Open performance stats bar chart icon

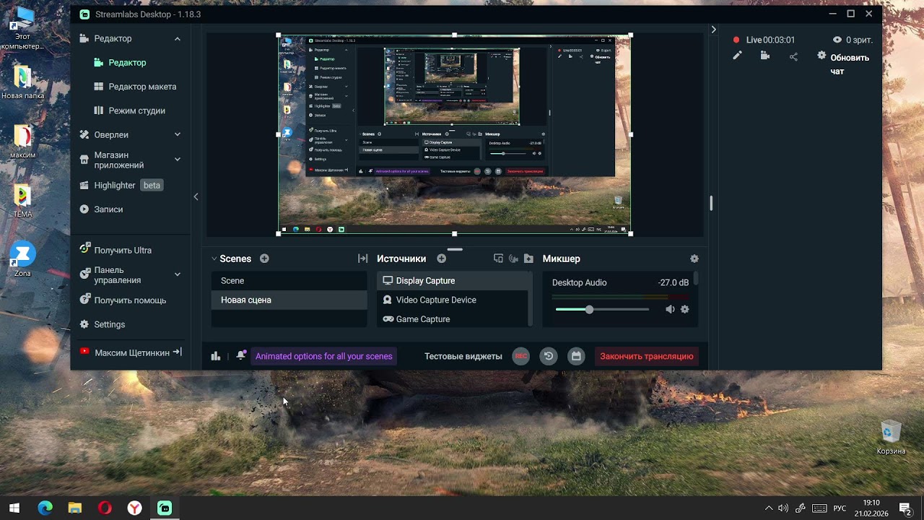point(215,356)
